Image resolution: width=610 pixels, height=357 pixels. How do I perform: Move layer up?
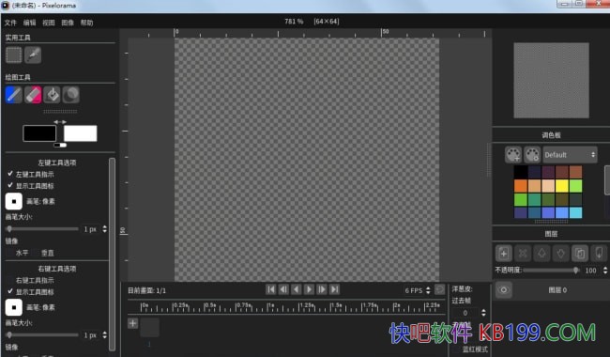point(541,254)
